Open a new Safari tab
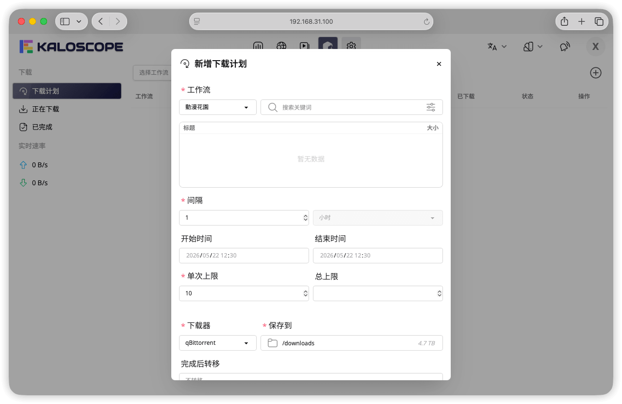This screenshot has width=622, height=404. [582, 21]
